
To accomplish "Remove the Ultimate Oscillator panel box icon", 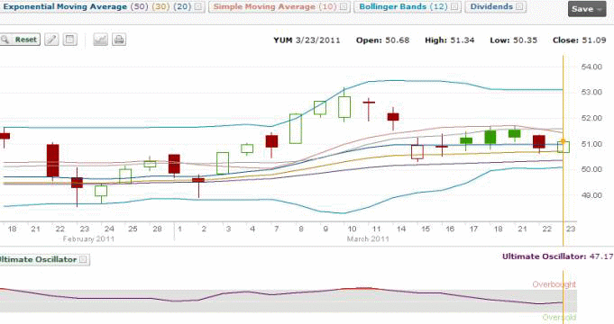I will coord(83,259).
